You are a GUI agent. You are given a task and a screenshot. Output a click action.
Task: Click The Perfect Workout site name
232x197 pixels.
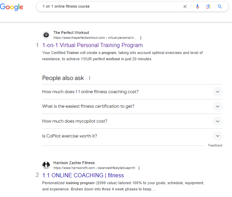click(71, 33)
